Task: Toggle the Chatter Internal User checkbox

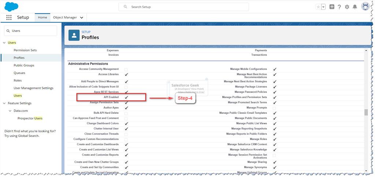Action: pos(126,129)
